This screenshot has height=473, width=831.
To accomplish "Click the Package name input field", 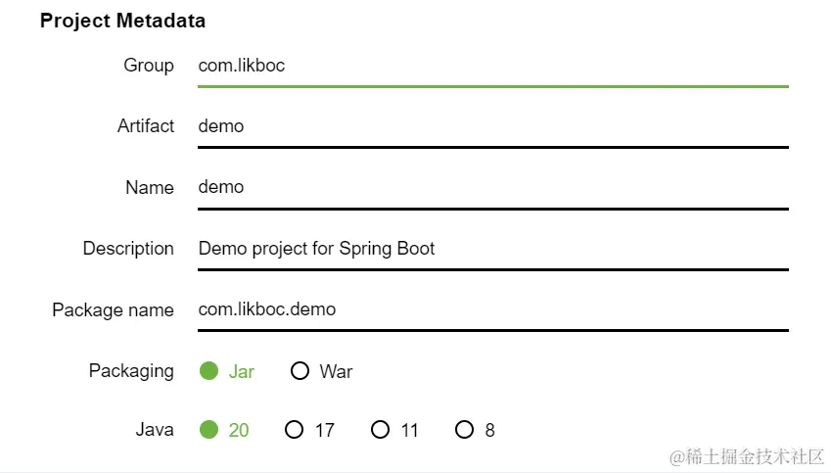I will 492,309.
